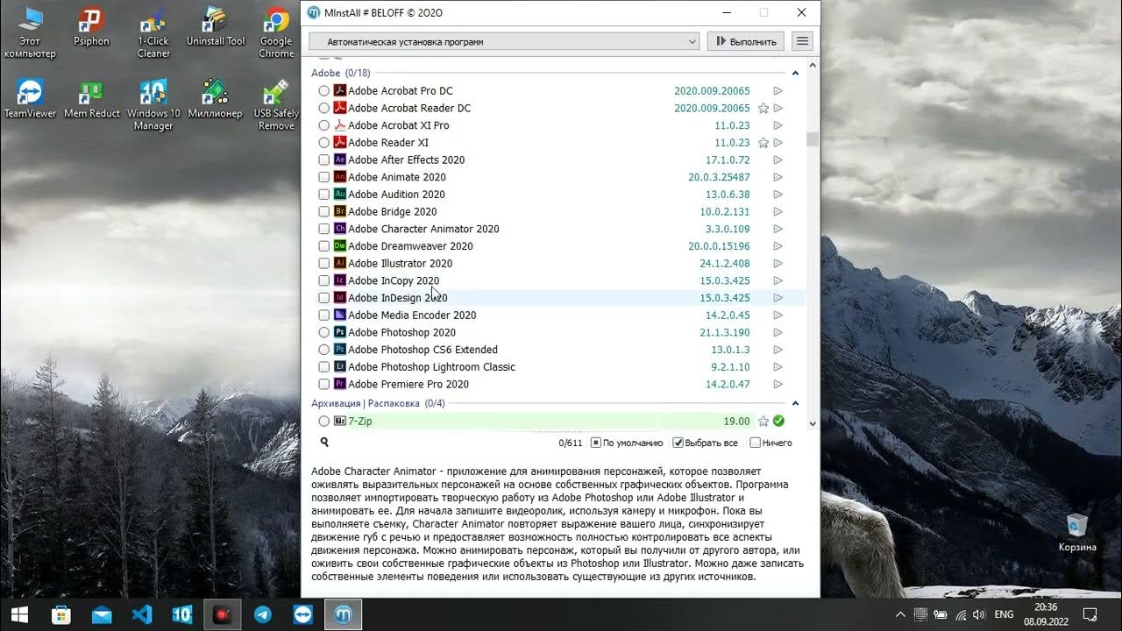The image size is (1122, 631).
Task: Click the Photoshop Lightroom Classic icon
Action: tap(340, 366)
